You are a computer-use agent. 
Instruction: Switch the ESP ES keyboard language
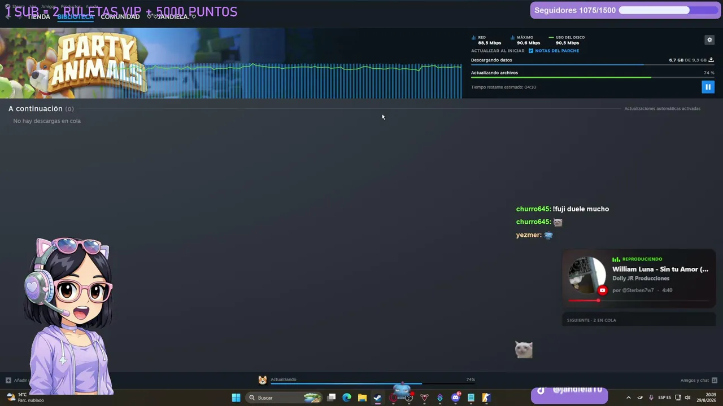tap(665, 398)
